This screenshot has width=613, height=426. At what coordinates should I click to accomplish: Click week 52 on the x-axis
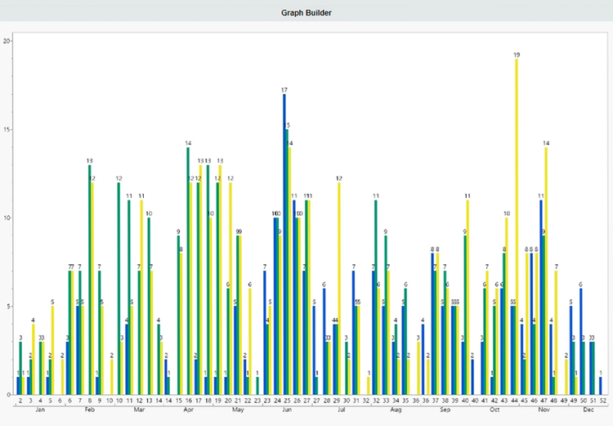[601, 401]
